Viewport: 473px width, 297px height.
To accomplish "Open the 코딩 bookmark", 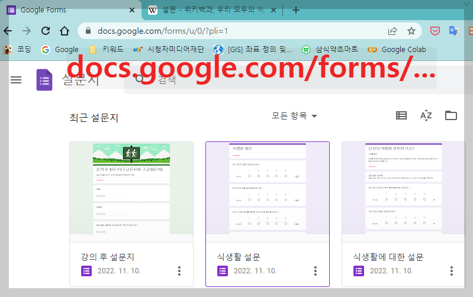I will point(17,49).
